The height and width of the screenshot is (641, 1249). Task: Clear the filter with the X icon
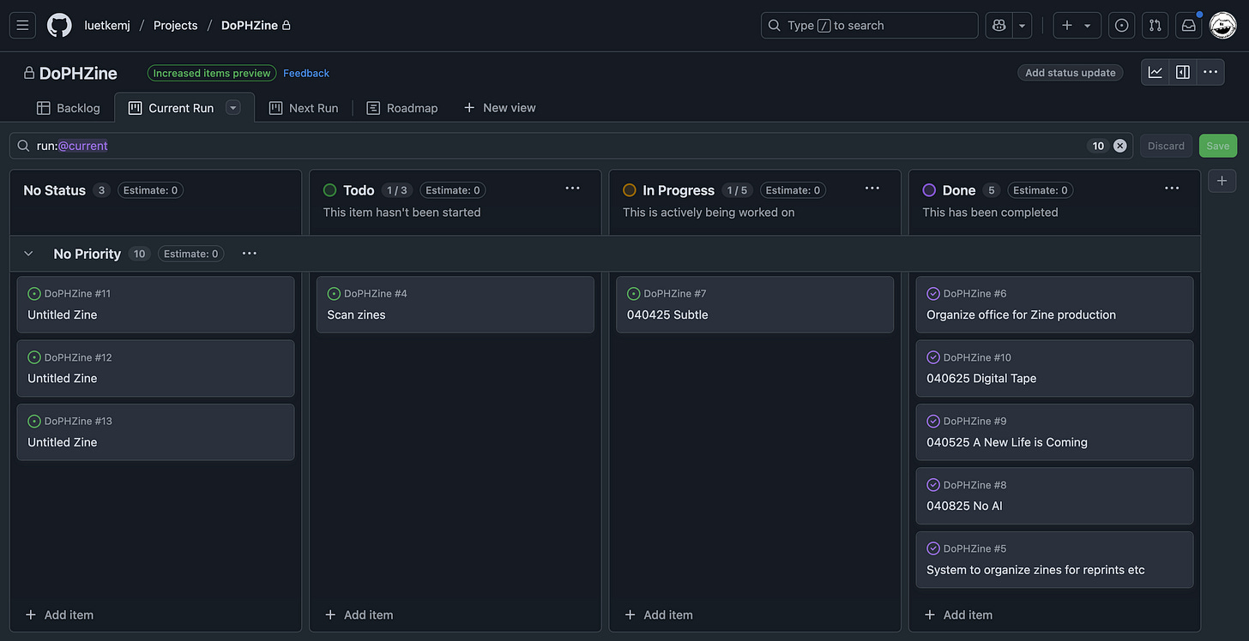click(x=1119, y=146)
